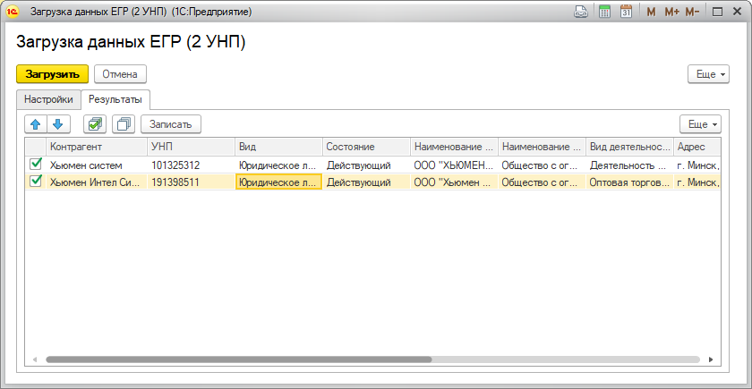This screenshot has width=752, height=389.
Task: Click the move row up arrow
Action: 36,124
